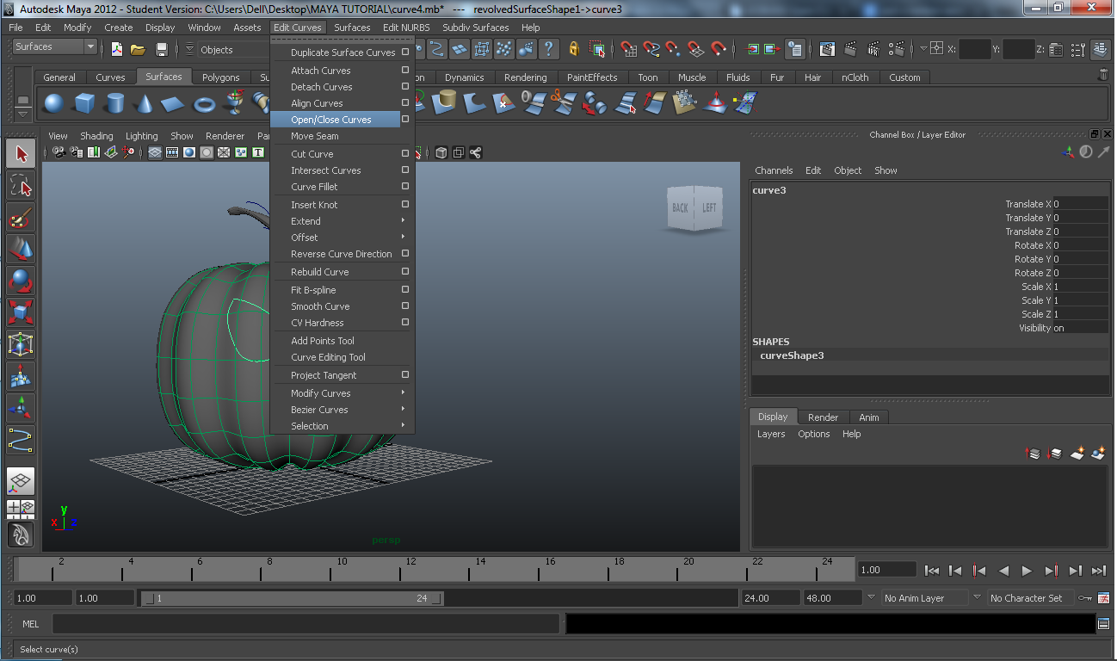The width and height of the screenshot is (1117, 661).
Task: Switch to the Render layer tab
Action: tap(823, 417)
